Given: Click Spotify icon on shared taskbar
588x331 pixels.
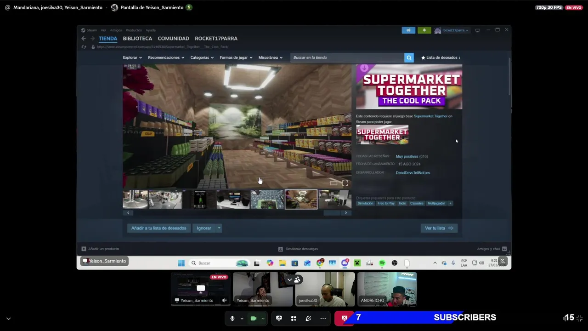Looking at the screenshot, I should [x=382, y=263].
